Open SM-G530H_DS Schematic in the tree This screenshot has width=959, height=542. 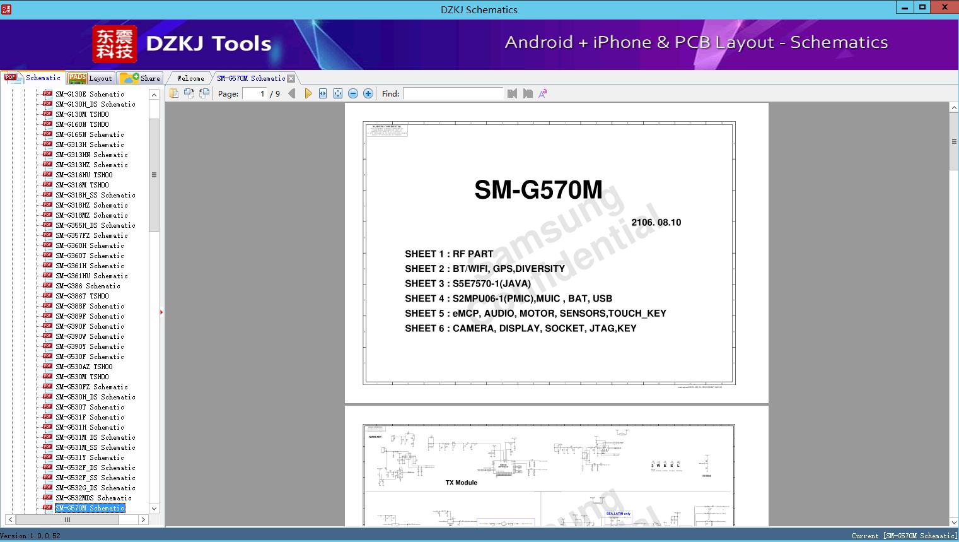(95, 397)
